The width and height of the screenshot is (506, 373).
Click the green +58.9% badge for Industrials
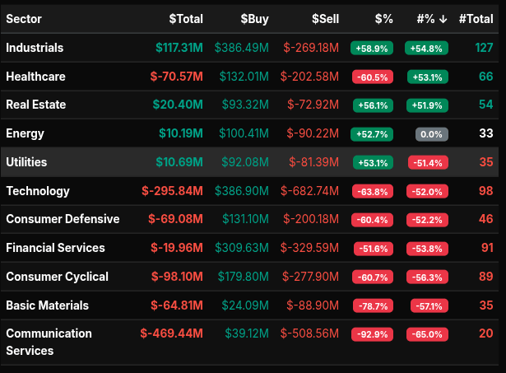coord(372,49)
